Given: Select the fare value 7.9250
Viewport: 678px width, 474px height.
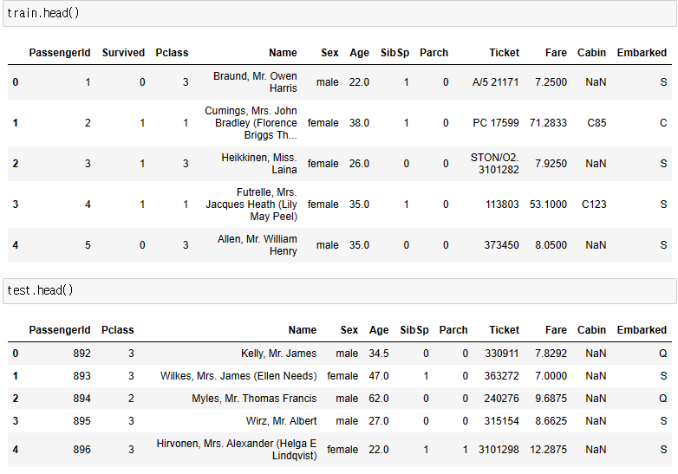Looking at the screenshot, I should [551, 163].
